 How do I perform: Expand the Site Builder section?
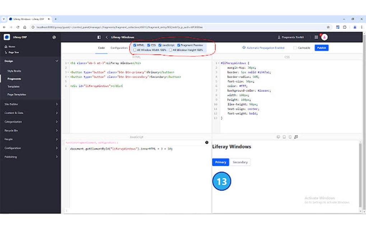(x=17, y=104)
